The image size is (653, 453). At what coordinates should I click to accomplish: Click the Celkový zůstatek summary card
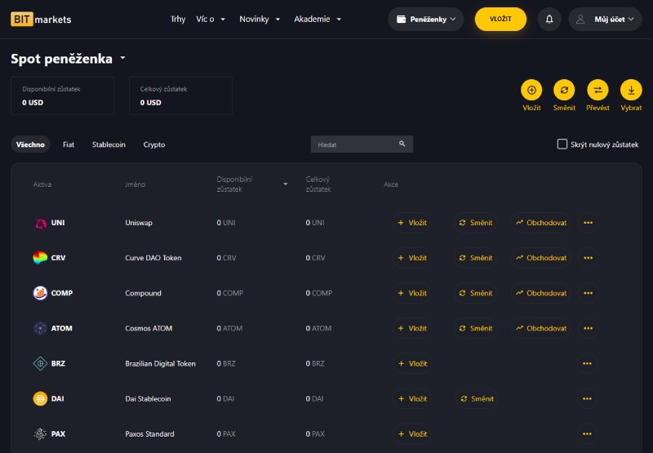[180, 95]
